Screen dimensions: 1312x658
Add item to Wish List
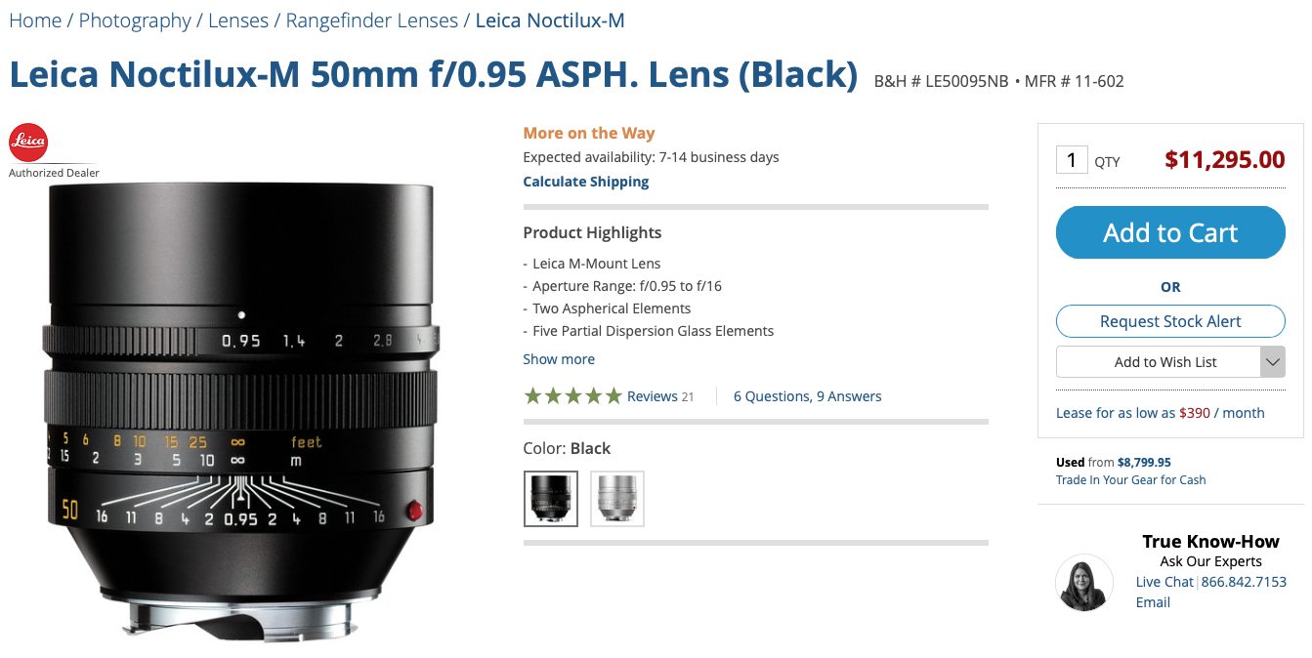point(1159,362)
